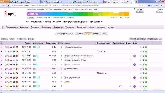Click query 'регистратор каркам'
Image resolution: width=165 pixels, height=93 pixels.
74,47
